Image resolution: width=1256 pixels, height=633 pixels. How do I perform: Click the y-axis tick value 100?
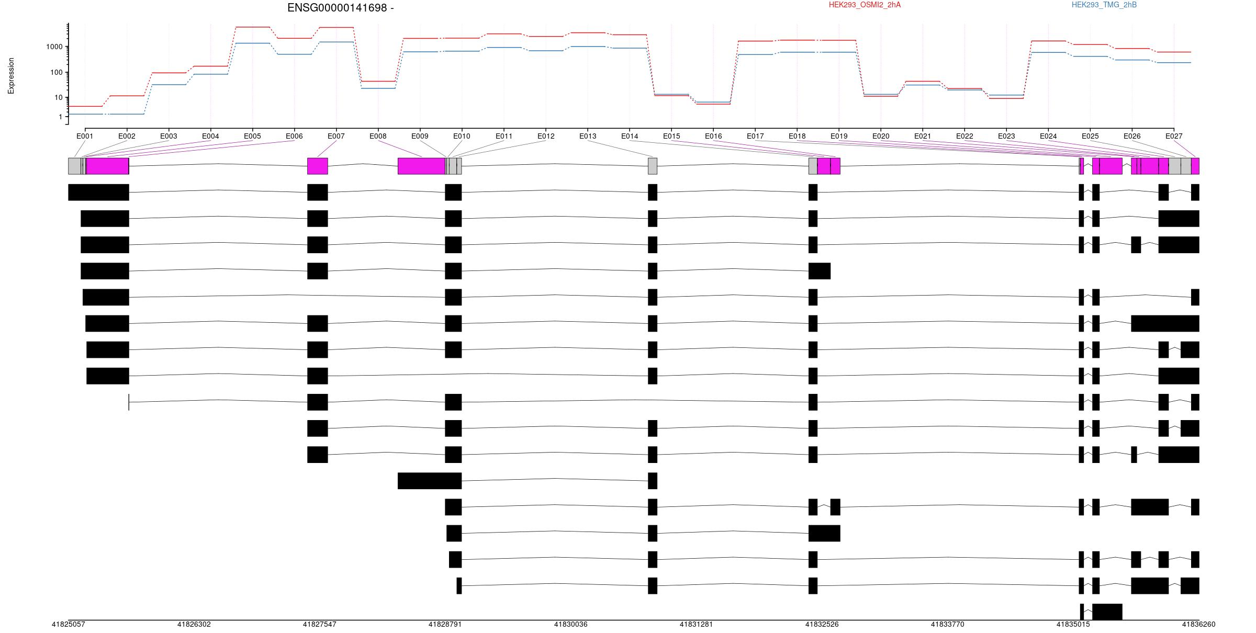(x=56, y=72)
